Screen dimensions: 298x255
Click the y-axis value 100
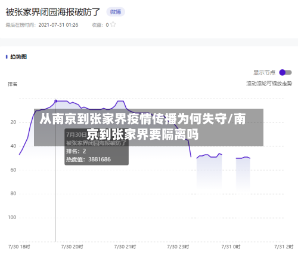12,217
